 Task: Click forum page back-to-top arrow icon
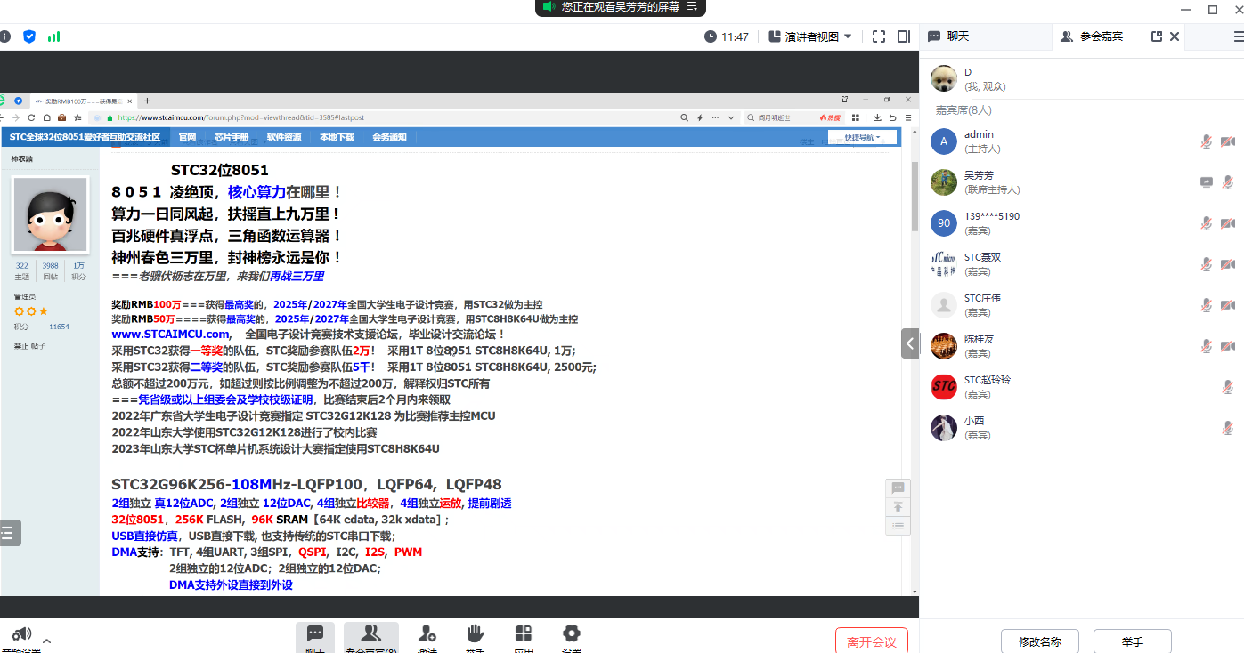click(898, 507)
